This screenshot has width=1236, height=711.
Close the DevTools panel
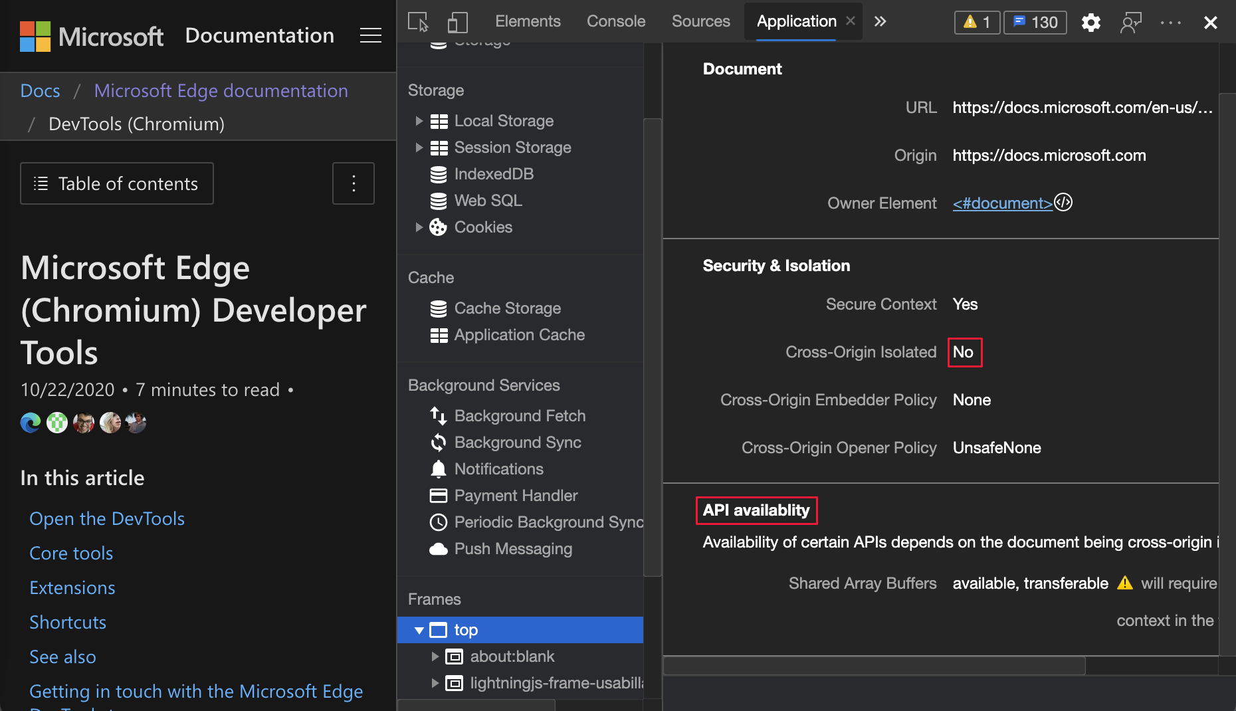[x=1210, y=23]
